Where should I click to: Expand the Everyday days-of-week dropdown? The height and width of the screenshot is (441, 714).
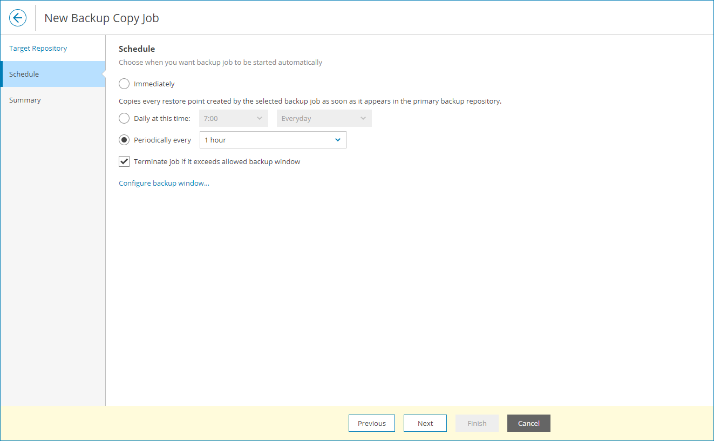(324, 118)
